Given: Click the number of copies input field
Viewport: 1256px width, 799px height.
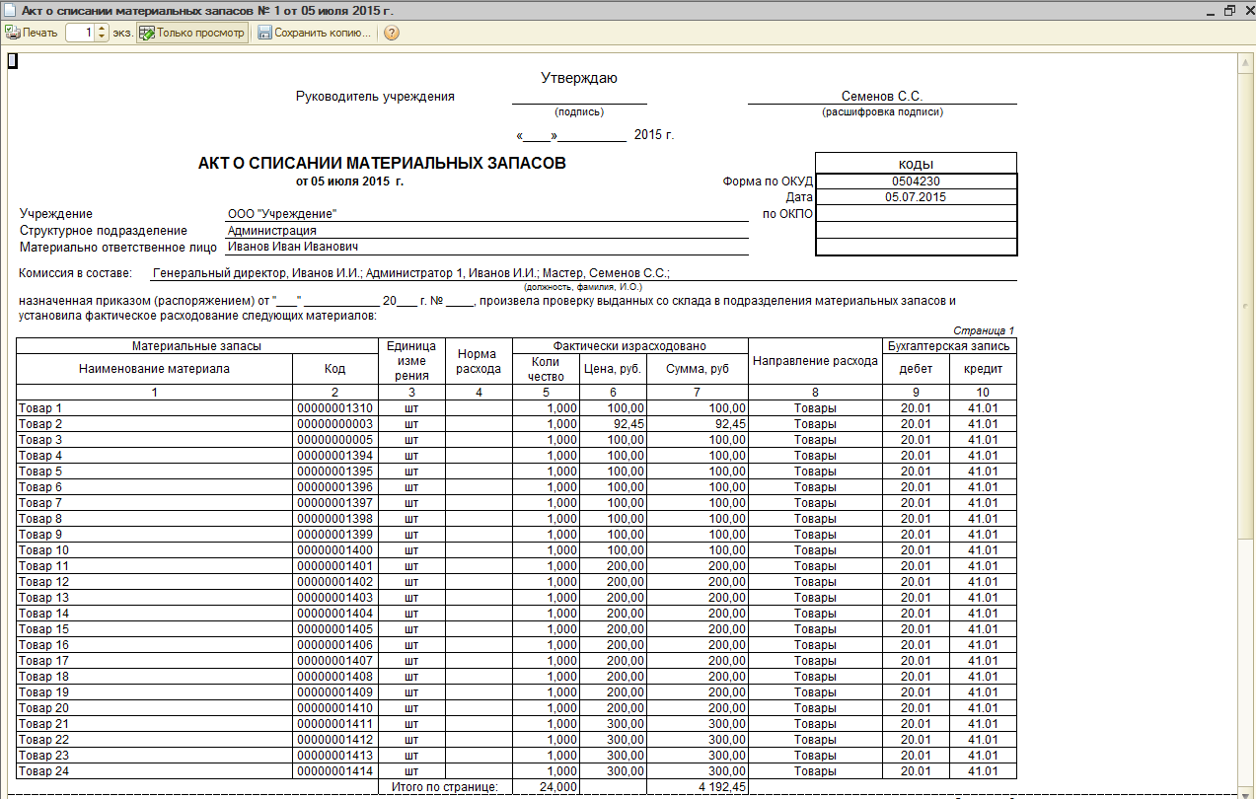Looking at the screenshot, I should coord(80,33).
